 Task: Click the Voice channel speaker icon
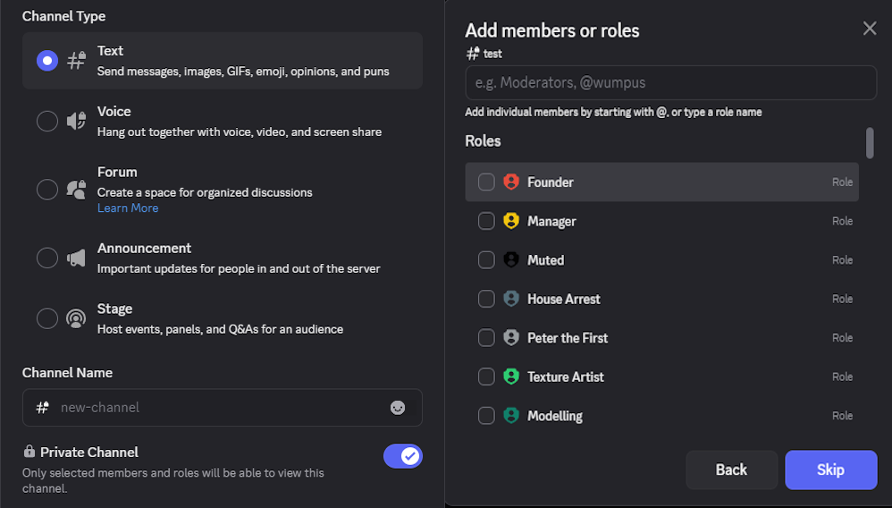tap(76, 121)
